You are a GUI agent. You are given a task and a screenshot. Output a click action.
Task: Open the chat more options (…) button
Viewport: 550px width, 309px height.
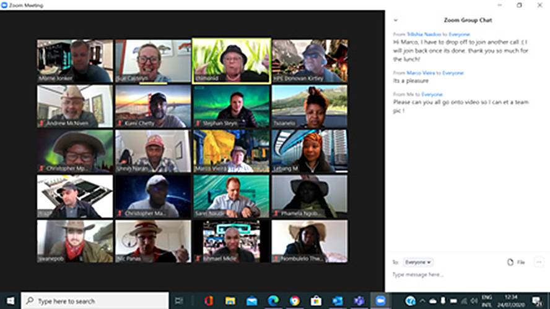(x=539, y=262)
